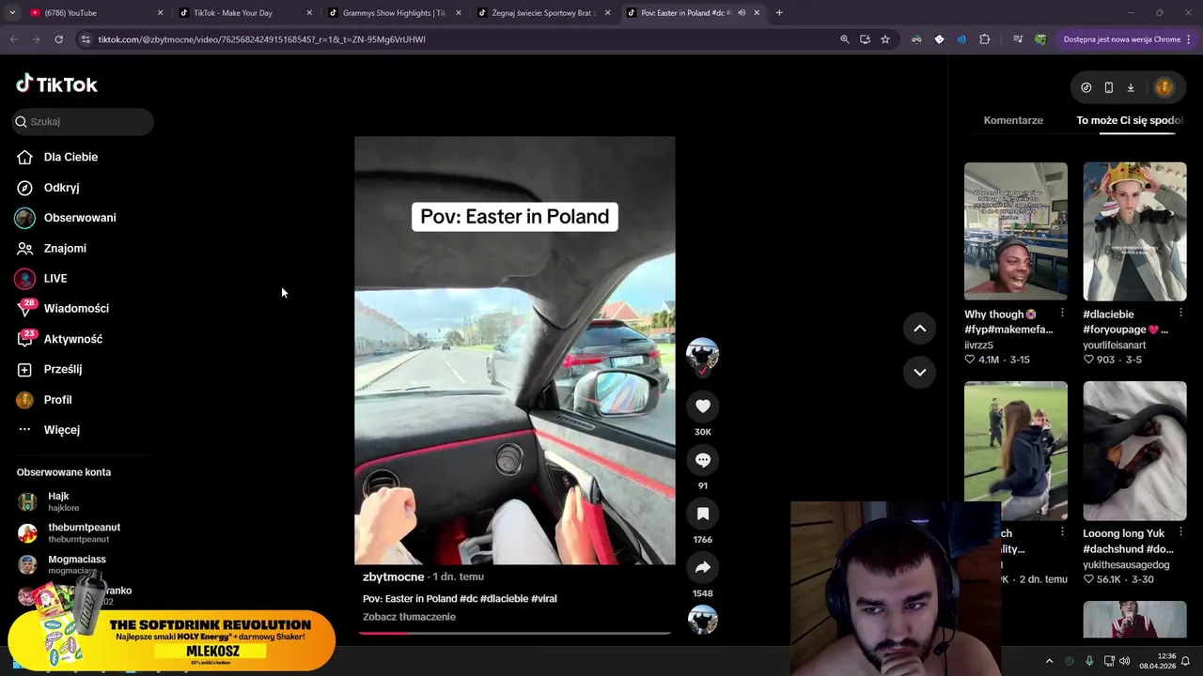Image resolution: width=1203 pixels, height=676 pixels.
Task: Open the Looong long Yuk dachshund thumbnail
Action: click(x=1134, y=451)
